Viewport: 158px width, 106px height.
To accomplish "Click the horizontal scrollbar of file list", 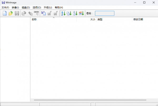I will [90, 100].
